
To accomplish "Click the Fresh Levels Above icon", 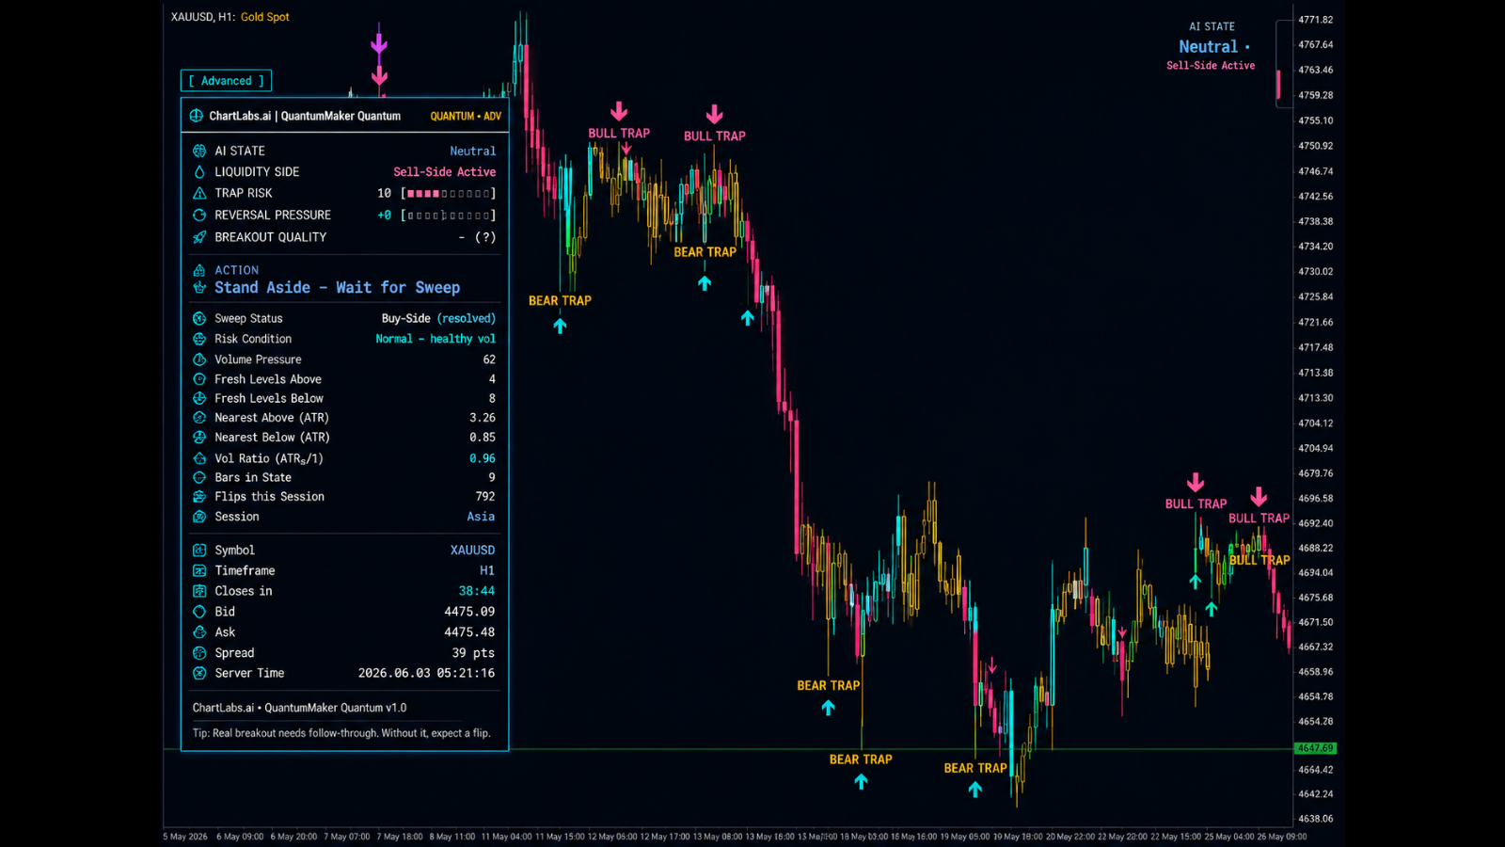I will tap(199, 379).
